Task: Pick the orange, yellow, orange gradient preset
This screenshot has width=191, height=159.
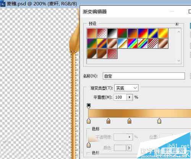Action: 163,33
